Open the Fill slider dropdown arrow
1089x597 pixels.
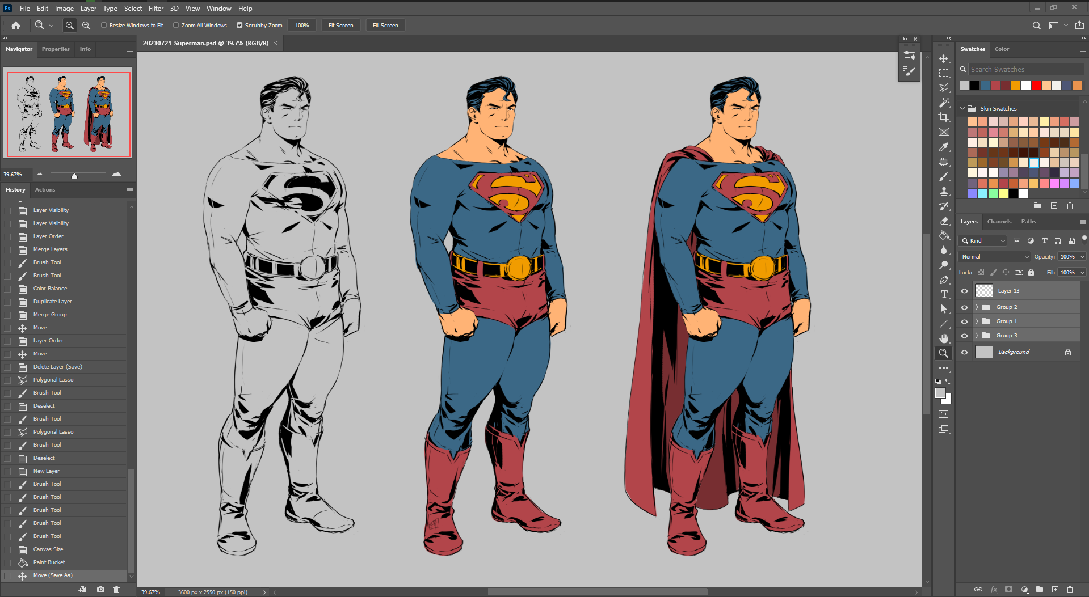click(x=1082, y=273)
